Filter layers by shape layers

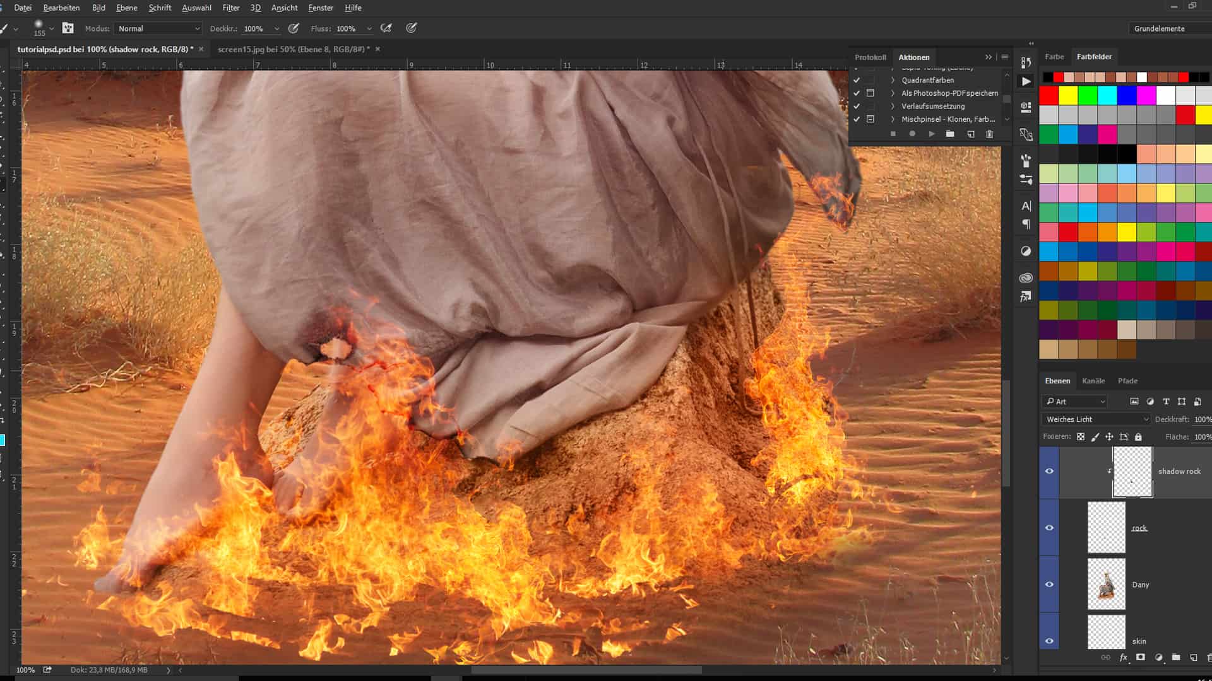[1182, 401]
